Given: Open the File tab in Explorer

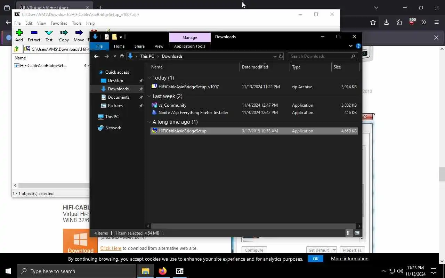Looking at the screenshot, I should pyautogui.click(x=99, y=46).
